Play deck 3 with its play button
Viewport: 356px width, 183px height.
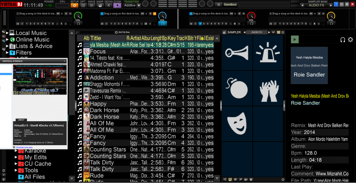(x=22, y=24)
